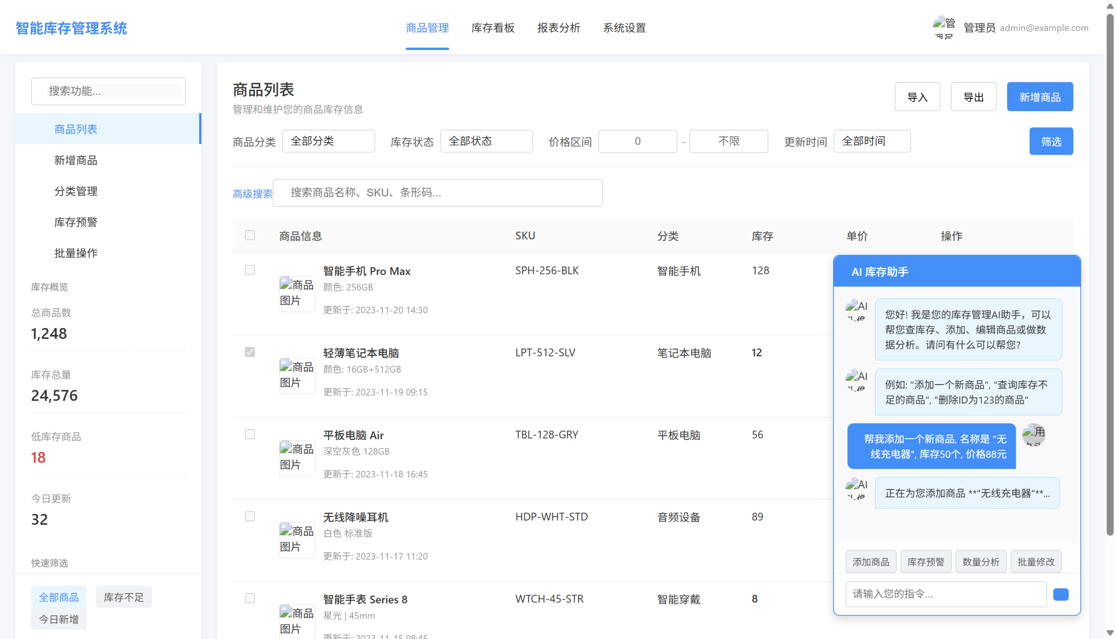Open 高级搜索 advanced search
This screenshot has height=639, width=1116.
point(252,193)
